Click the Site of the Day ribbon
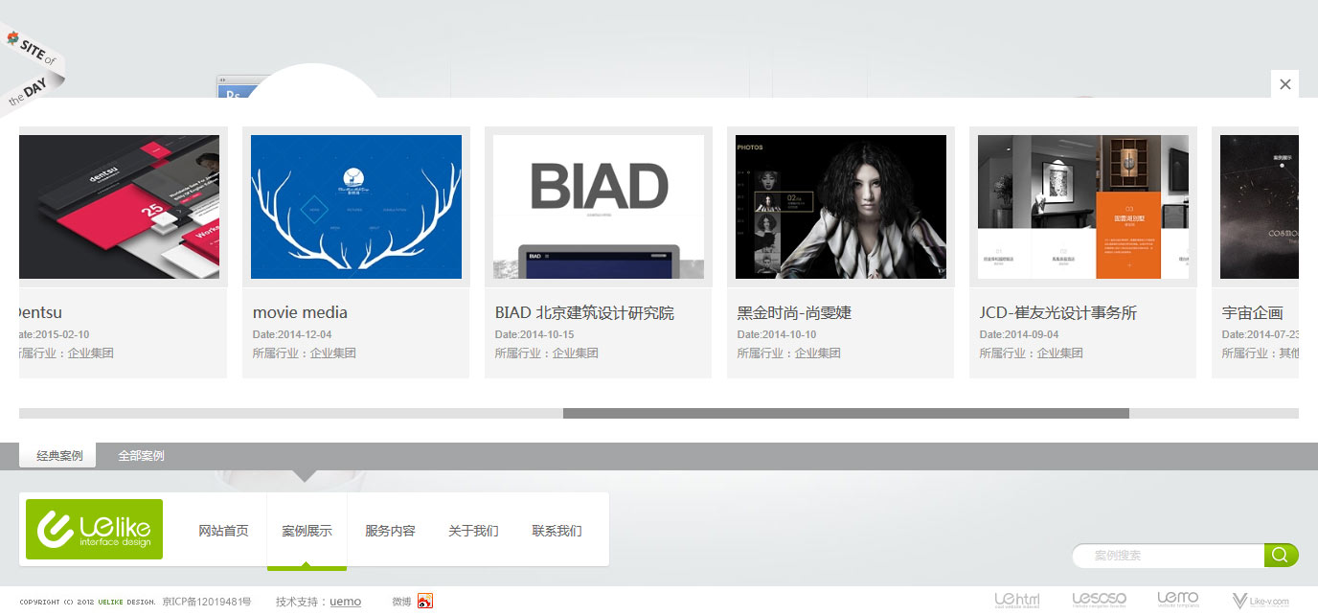The image size is (1318, 615). [x=34, y=67]
